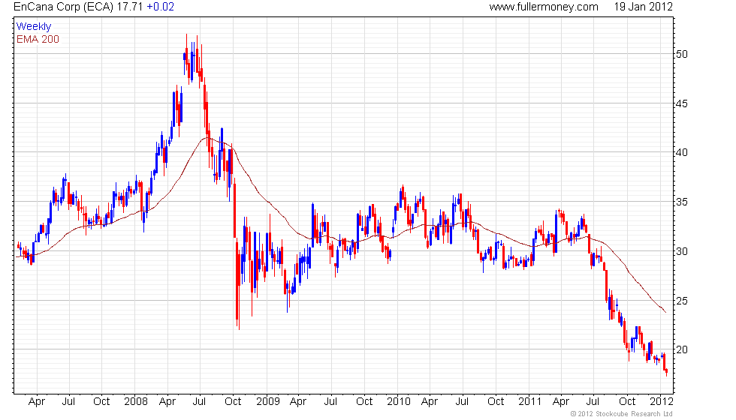The width and height of the screenshot is (736, 420).
Task: Click the 20 price axis label
Action: [x=682, y=349]
